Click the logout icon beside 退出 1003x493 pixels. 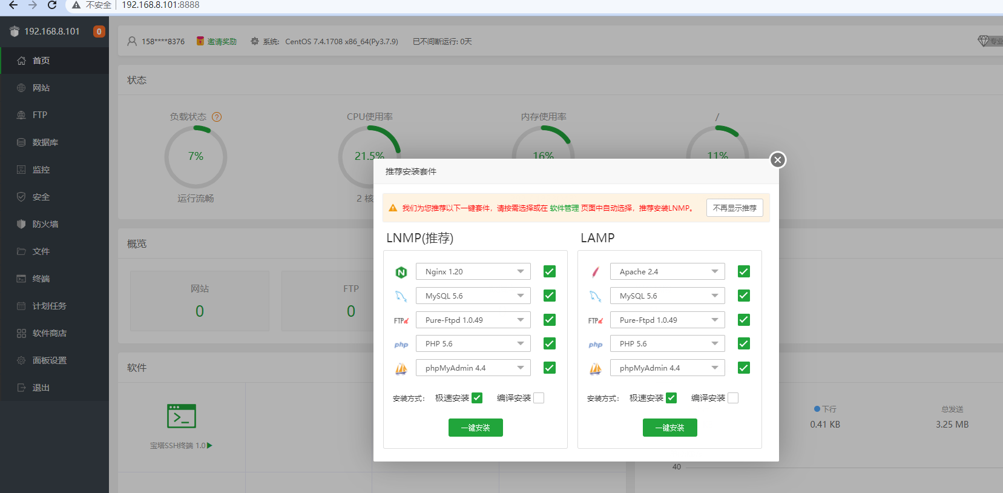click(x=21, y=388)
